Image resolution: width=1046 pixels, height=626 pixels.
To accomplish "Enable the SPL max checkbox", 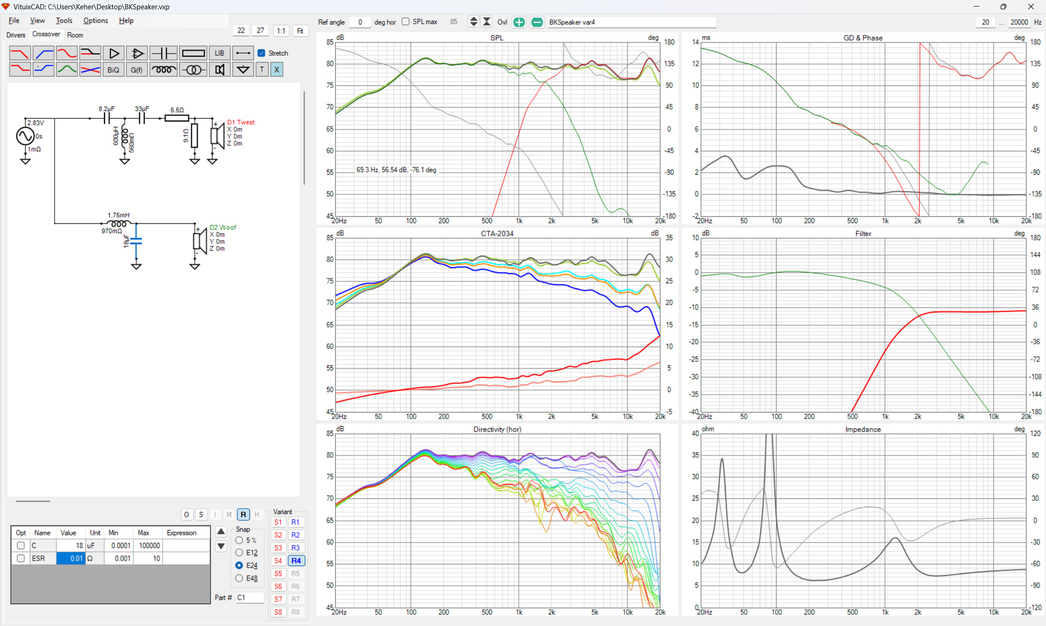I will coord(405,22).
